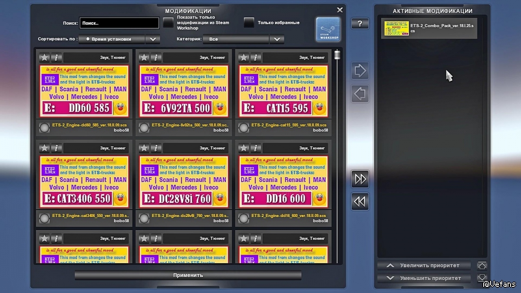Screen dimensions: 521x293
Task: Click the Поиск search input field
Action: pos(119,23)
